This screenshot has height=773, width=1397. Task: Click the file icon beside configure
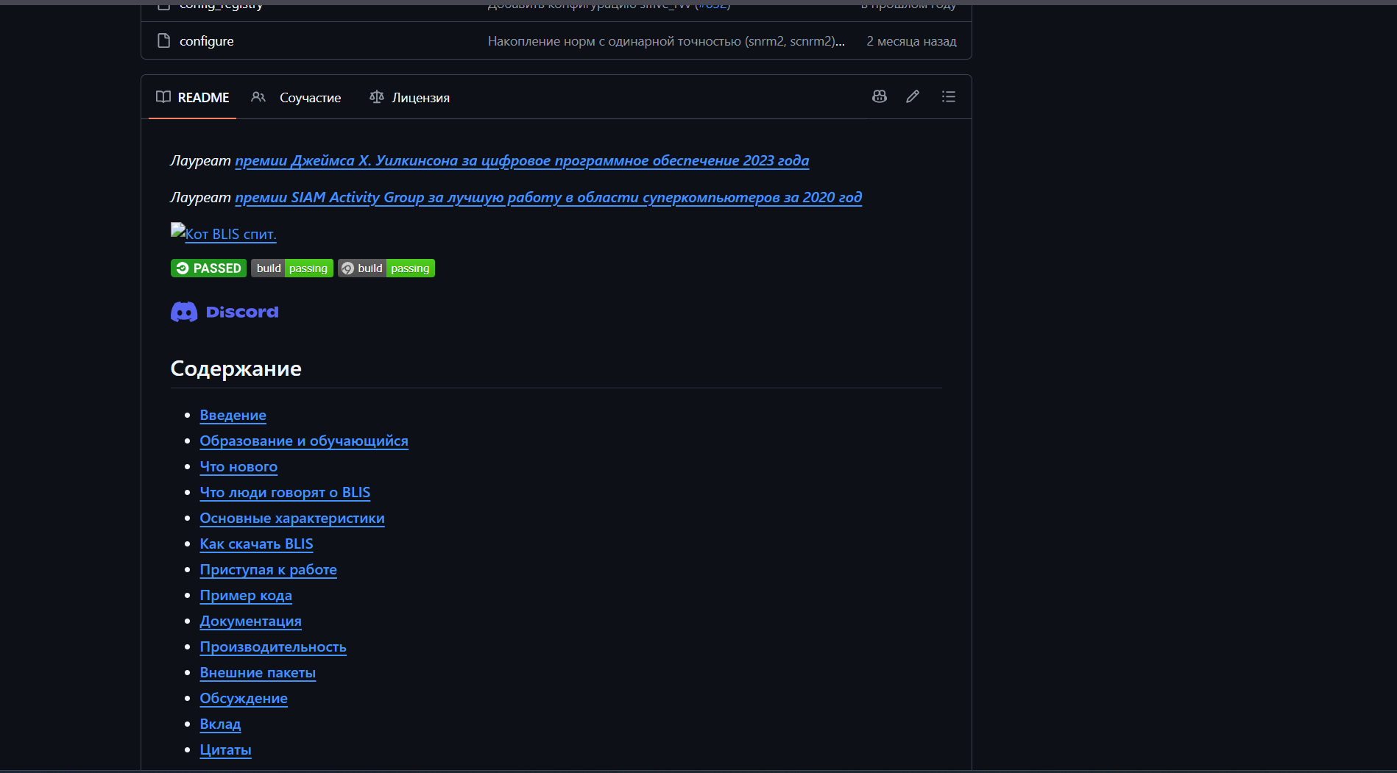[163, 40]
